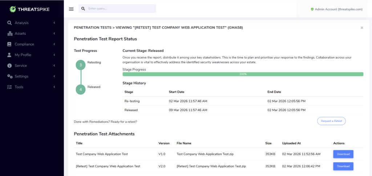Viewport: 372px width, 176px height.
Task: Download the V2.0 Retest report
Action: (343, 166)
